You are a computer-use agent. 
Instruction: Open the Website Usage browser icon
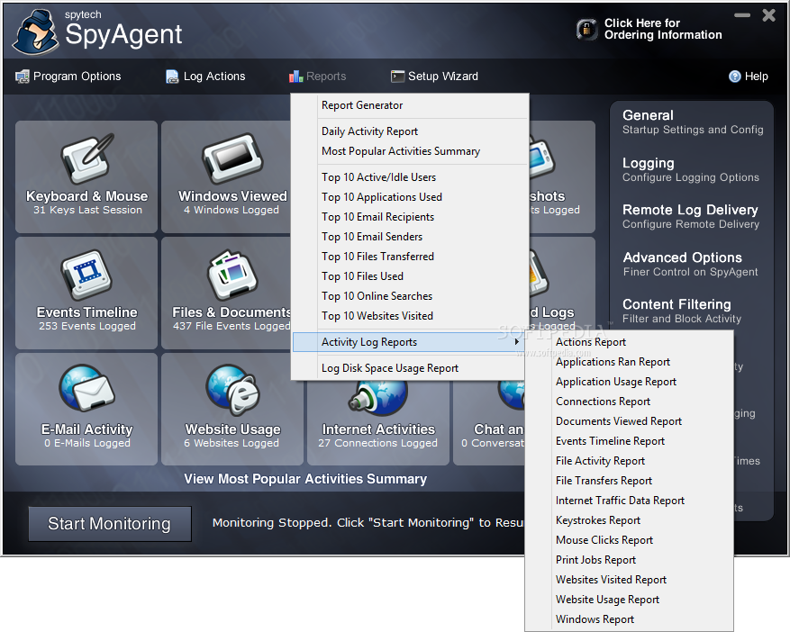point(232,389)
